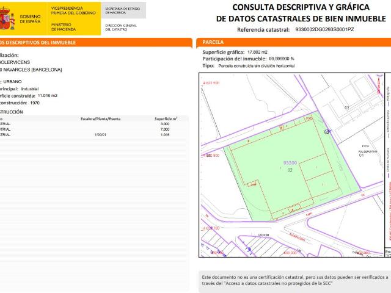Click the '4.622.900' coordinate label on map
391x293 pixels.
pyautogui.click(x=211, y=83)
